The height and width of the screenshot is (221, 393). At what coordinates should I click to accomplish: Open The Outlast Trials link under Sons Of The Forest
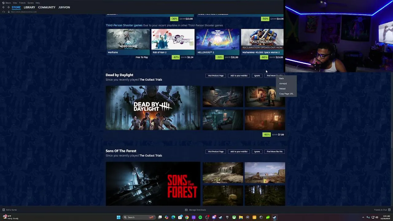click(x=151, y=156)
